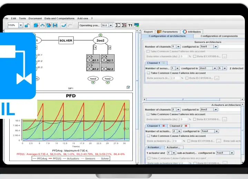Click green plus under the left 1oo2 node
The image size is (248, 179).
[x=93, y=82]
